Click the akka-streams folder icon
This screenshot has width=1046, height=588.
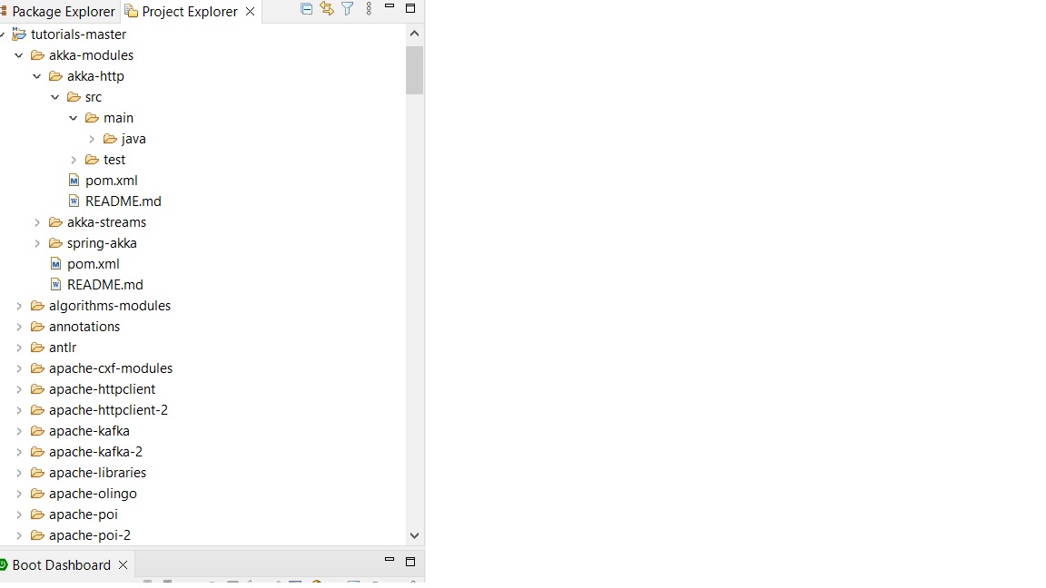tap(56, 222)
